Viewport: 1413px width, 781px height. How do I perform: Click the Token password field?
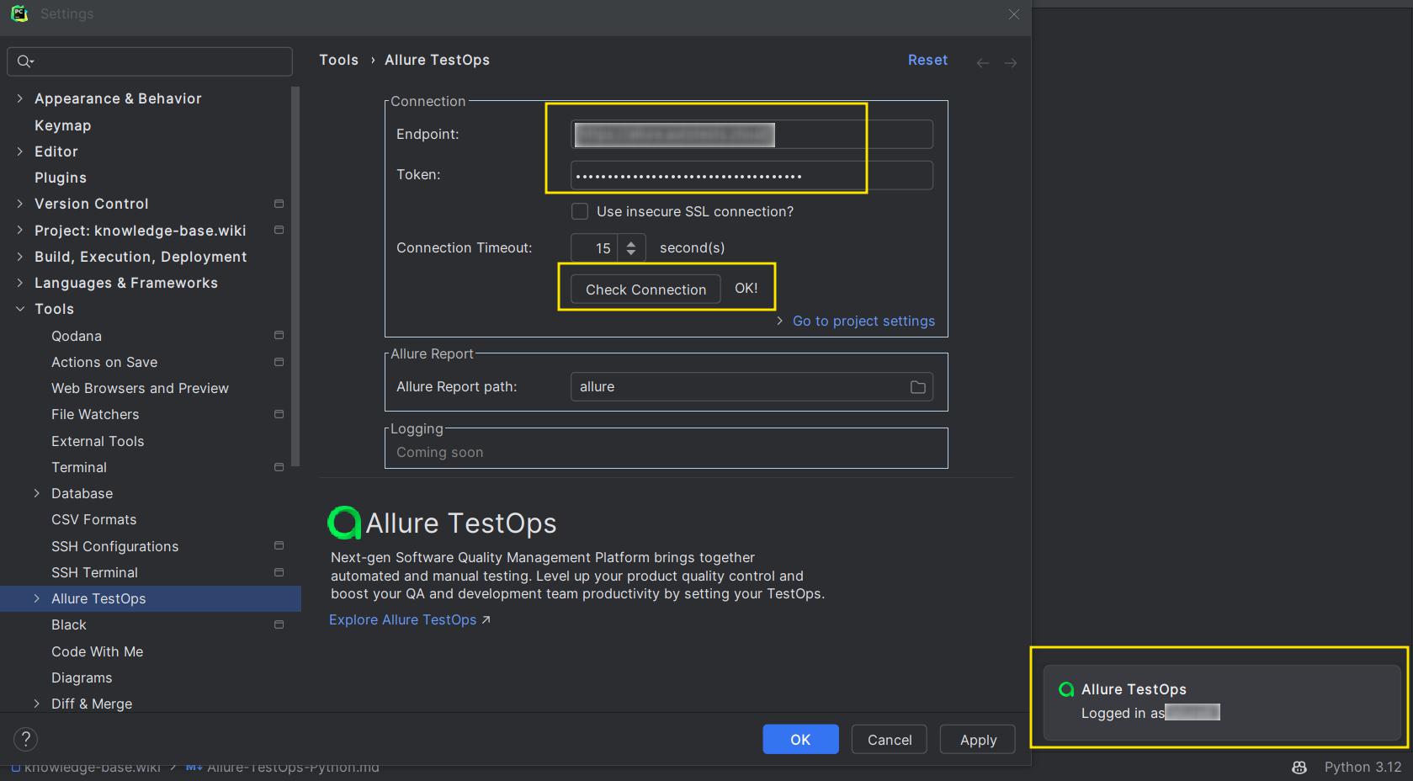[752, 175]
